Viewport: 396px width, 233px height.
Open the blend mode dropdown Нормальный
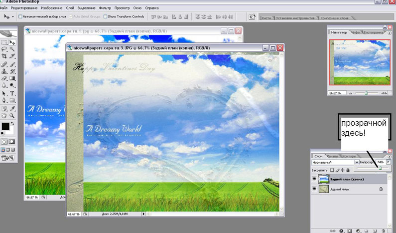[x=357, y=163]
